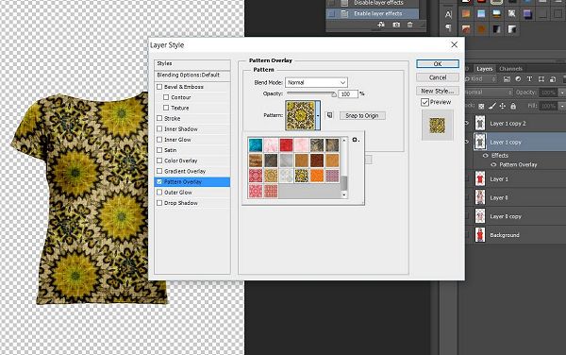The width and height of the screenshot is (566, 355).
Task: Apply orange sunset style swatch in Styles panel
Action: coord(466,14)
